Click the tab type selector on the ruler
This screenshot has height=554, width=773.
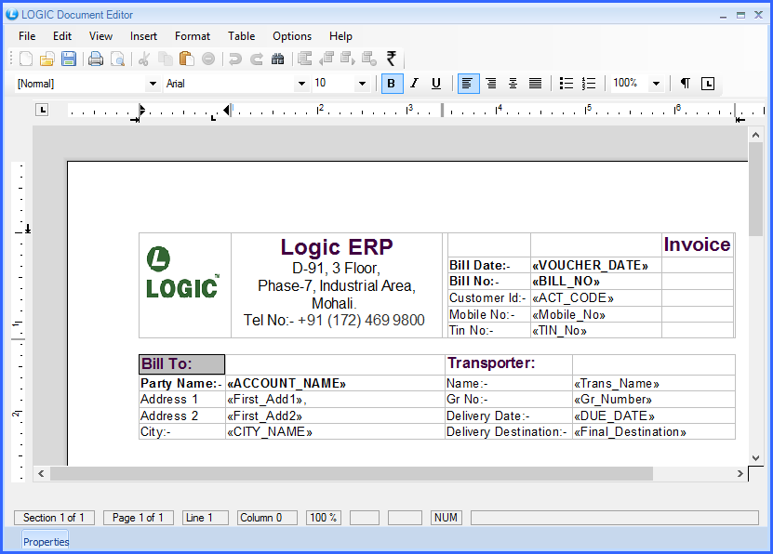(42, 110)
